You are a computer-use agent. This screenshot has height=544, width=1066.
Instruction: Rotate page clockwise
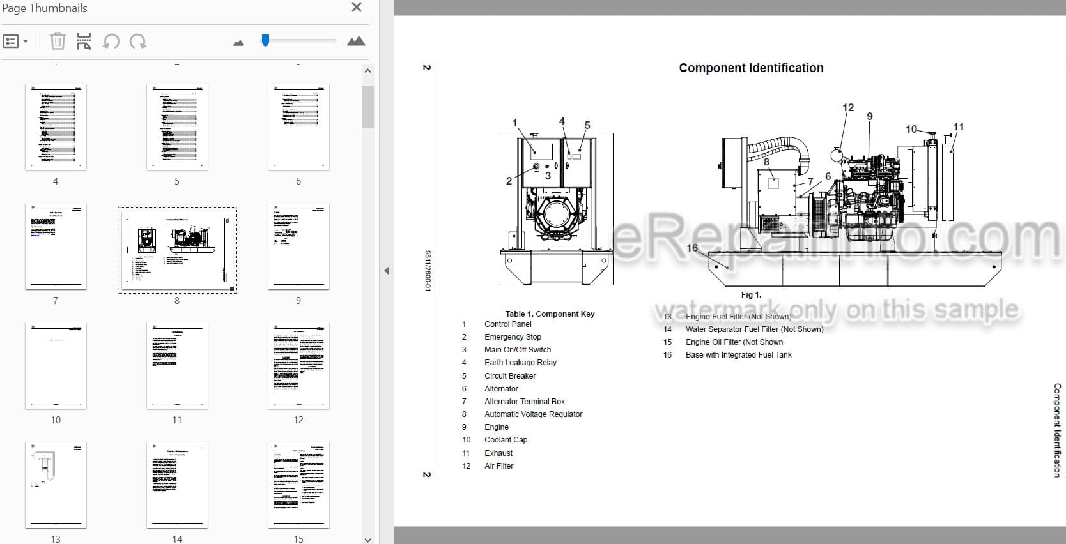[138, 42]
